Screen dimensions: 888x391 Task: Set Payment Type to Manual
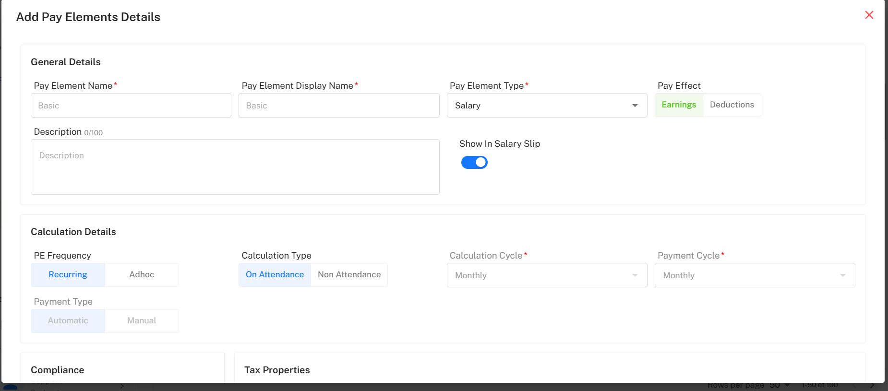[142, 321]
